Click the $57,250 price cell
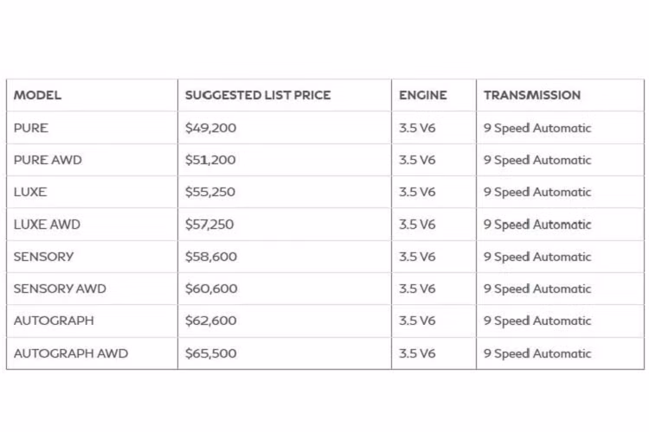The width and height of the screenshot is (649, 432). [210, 224]
